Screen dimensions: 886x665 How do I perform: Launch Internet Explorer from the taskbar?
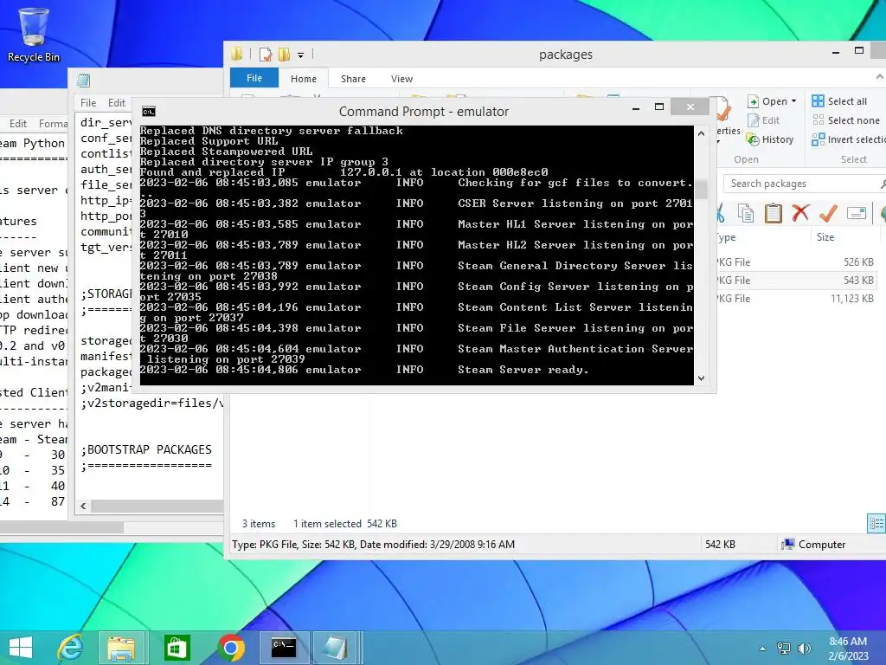point(71,648)
